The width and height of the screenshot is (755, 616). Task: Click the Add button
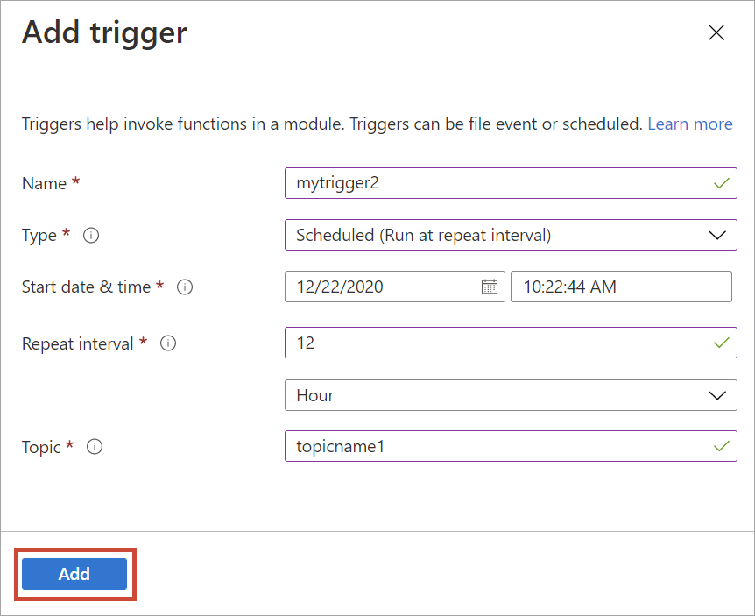pyautogui.click(x=74, y=574)
